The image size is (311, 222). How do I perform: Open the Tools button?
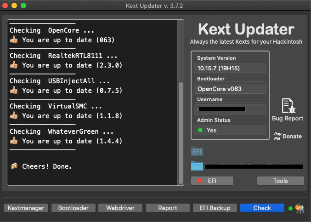(281, 181)
